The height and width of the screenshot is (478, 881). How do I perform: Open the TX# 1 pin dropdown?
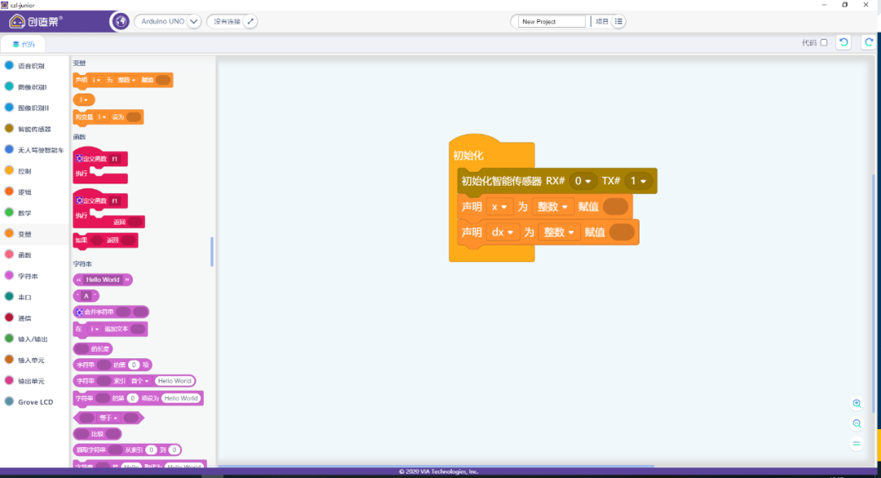(637, 181)
